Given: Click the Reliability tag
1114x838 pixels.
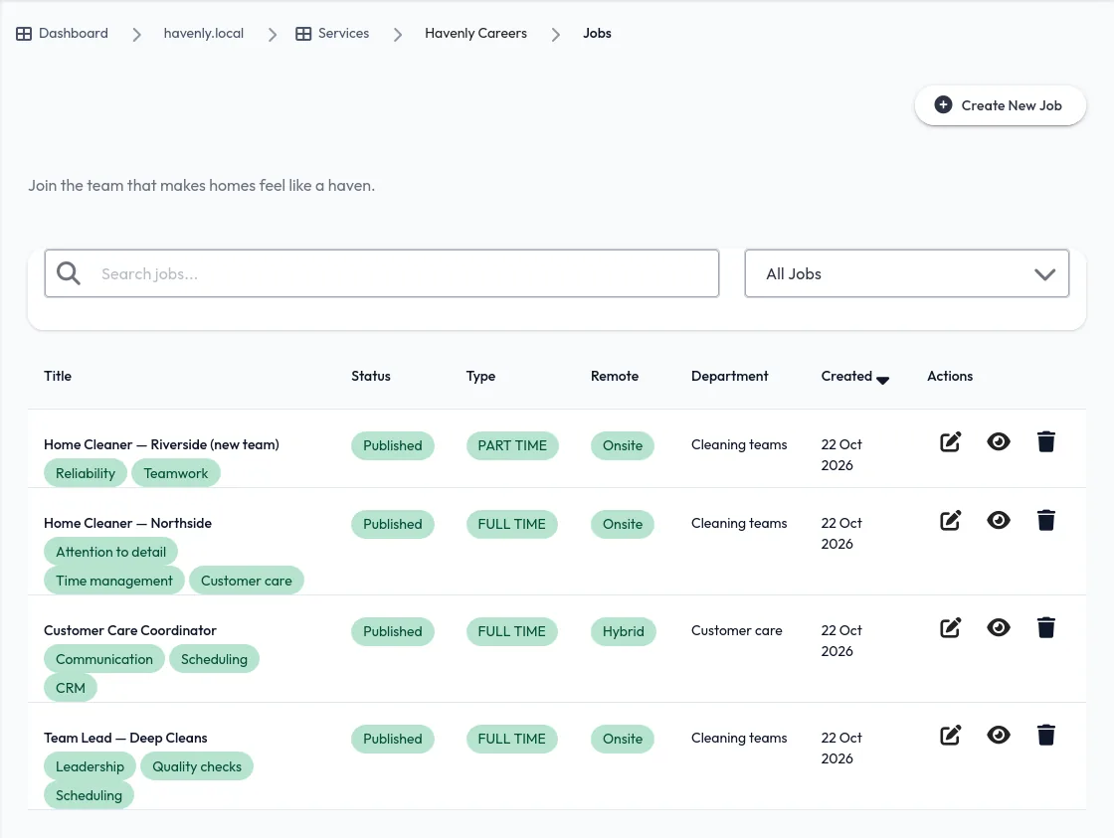Looking at the screenshot, I should (x=86, y=473).
